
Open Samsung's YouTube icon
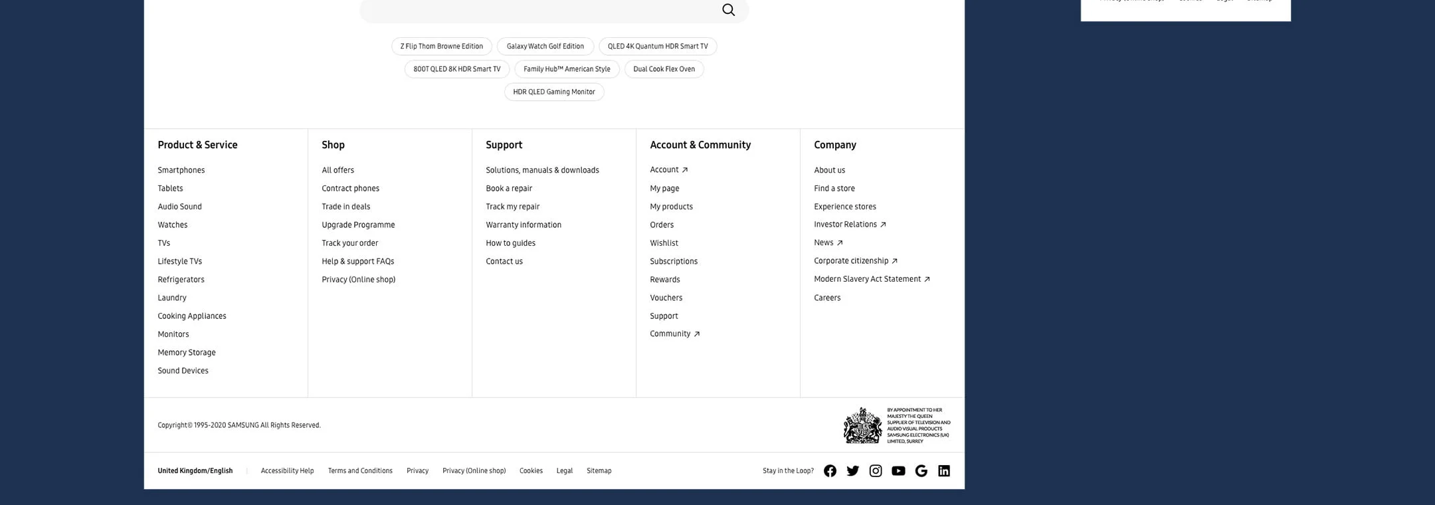(x=898, y=471)
